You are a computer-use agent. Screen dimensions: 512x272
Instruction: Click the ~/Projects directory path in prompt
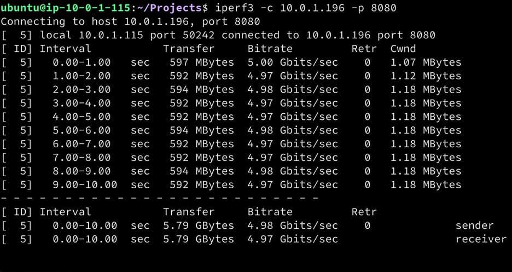170,8
